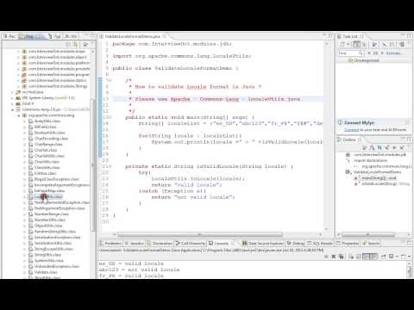Select SystemUtils.class in the tree
This screenshot has height=310, width=414.
(46, 261)
